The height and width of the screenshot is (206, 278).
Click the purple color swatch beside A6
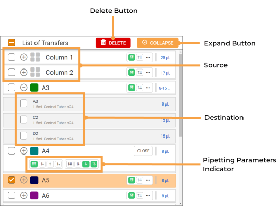(x=34, y=195)
